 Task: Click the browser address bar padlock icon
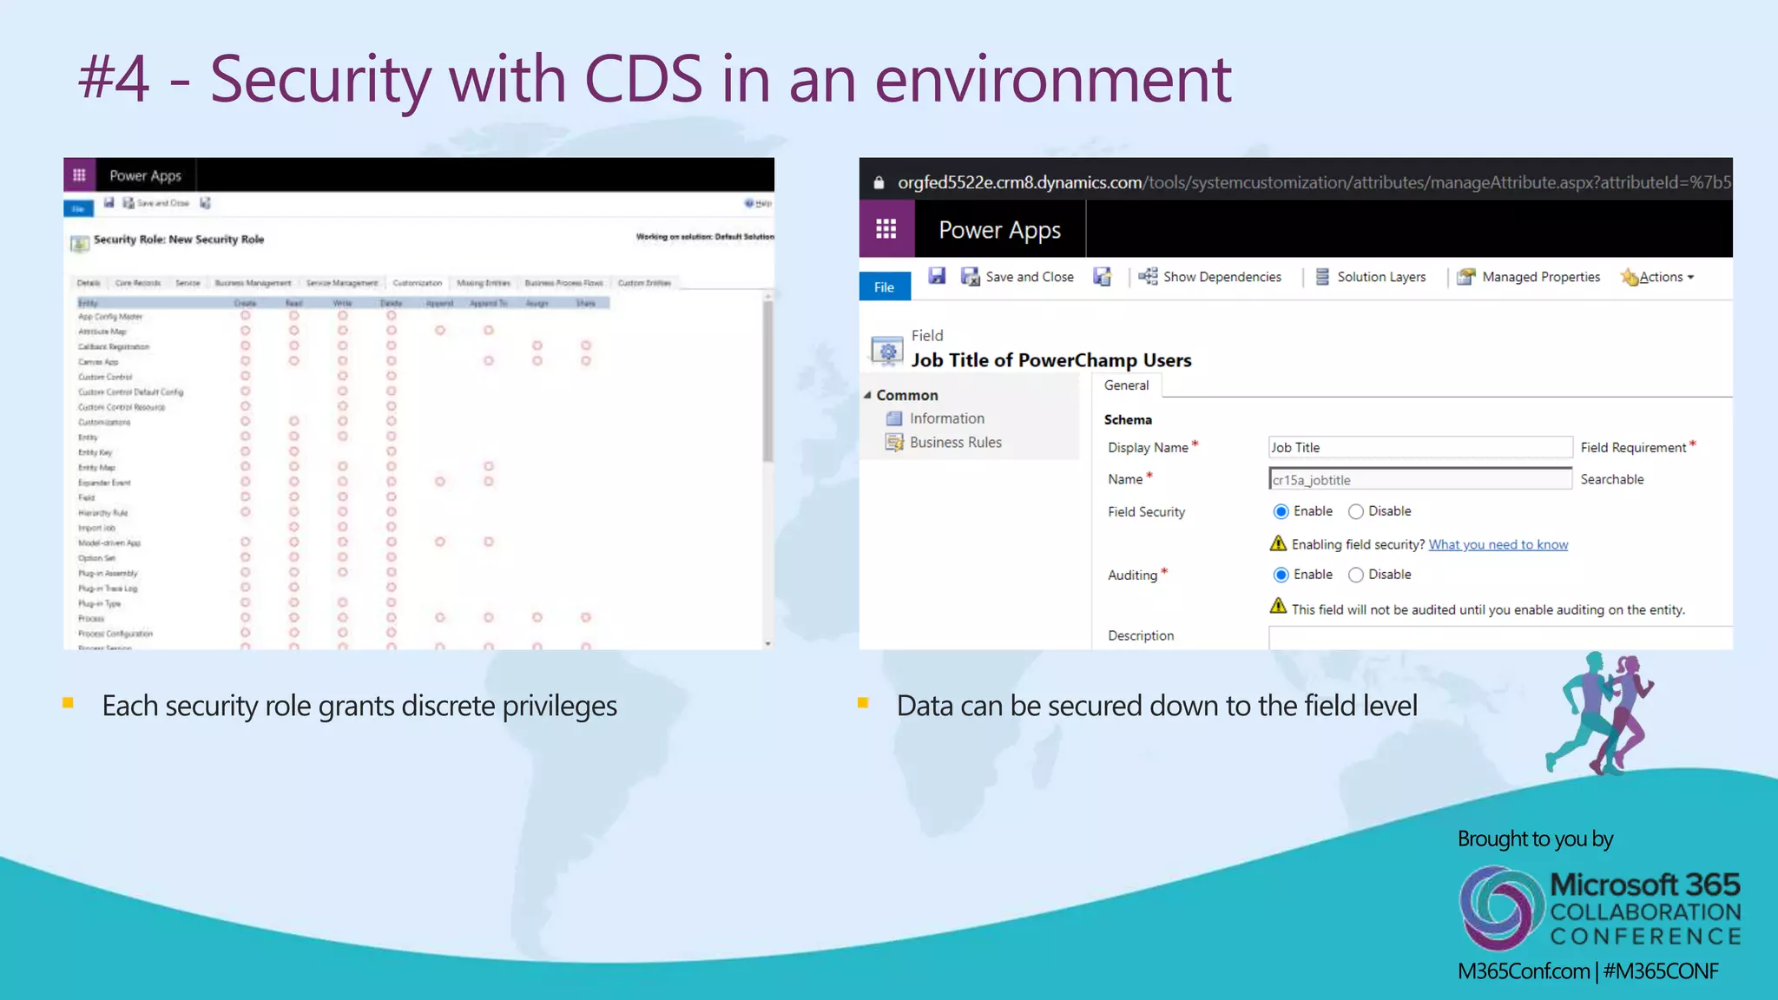pos(879,182)
